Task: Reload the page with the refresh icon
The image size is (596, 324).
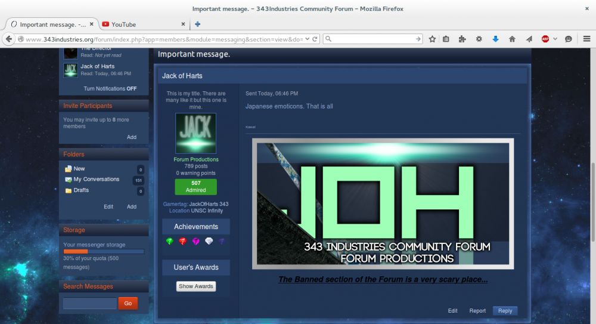Action: pyautogui.click(x=315, y=39)
